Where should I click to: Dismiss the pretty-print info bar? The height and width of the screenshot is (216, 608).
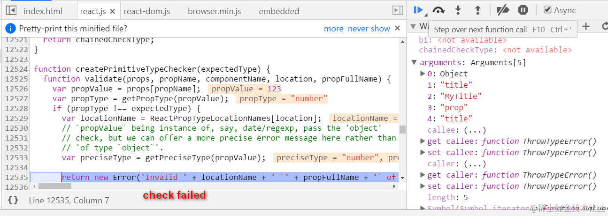398,28
